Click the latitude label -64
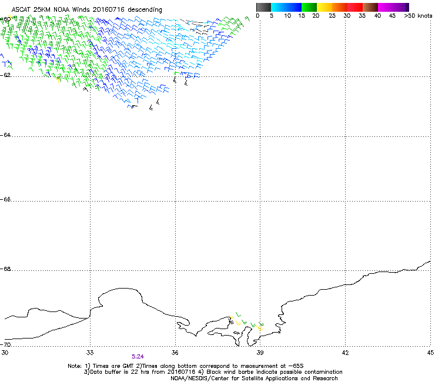The width and height of the screenshot is (435, 382). click(5, 135)
